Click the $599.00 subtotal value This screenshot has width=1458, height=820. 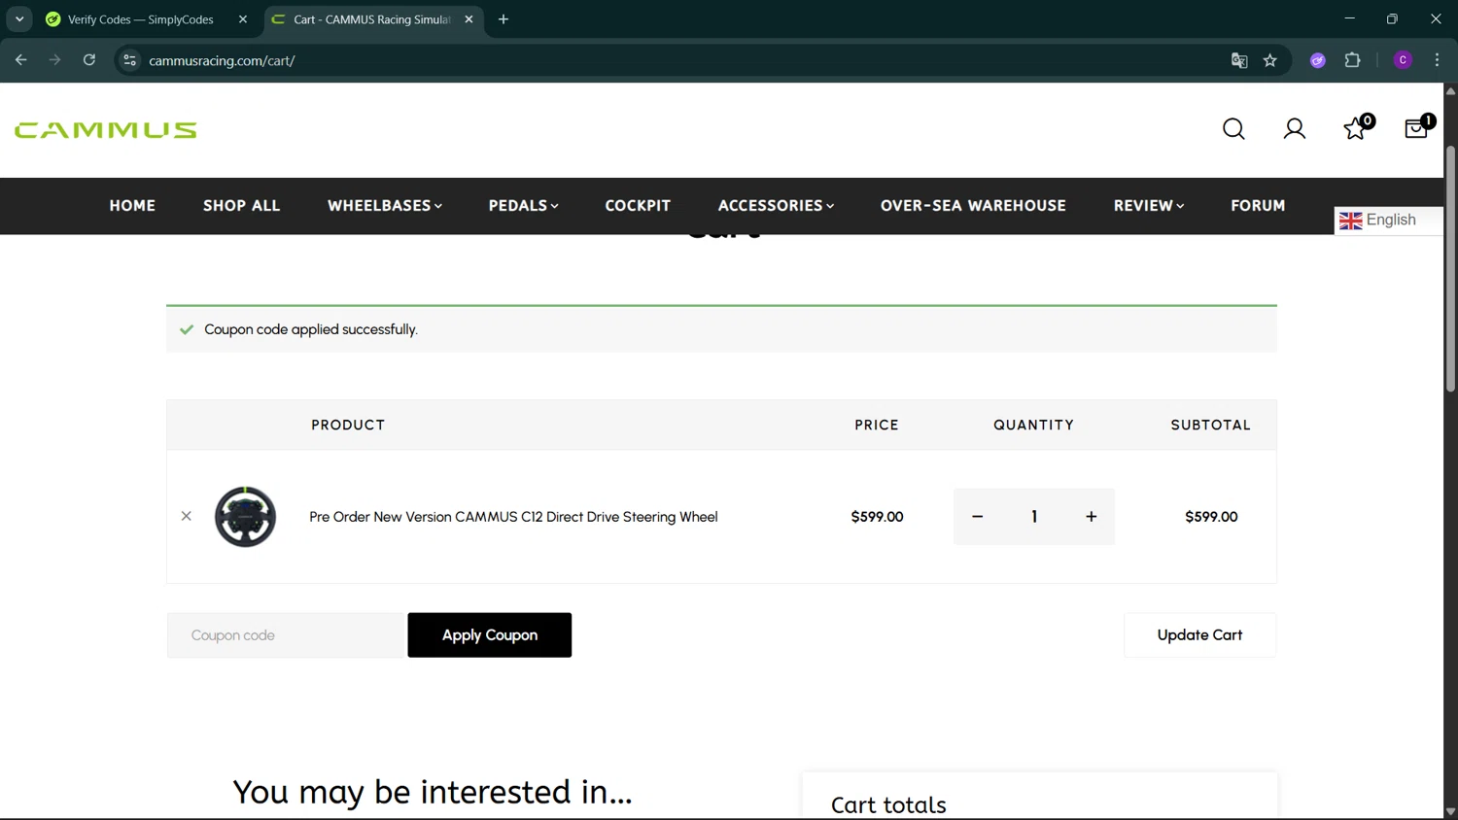coord(1211,517)
